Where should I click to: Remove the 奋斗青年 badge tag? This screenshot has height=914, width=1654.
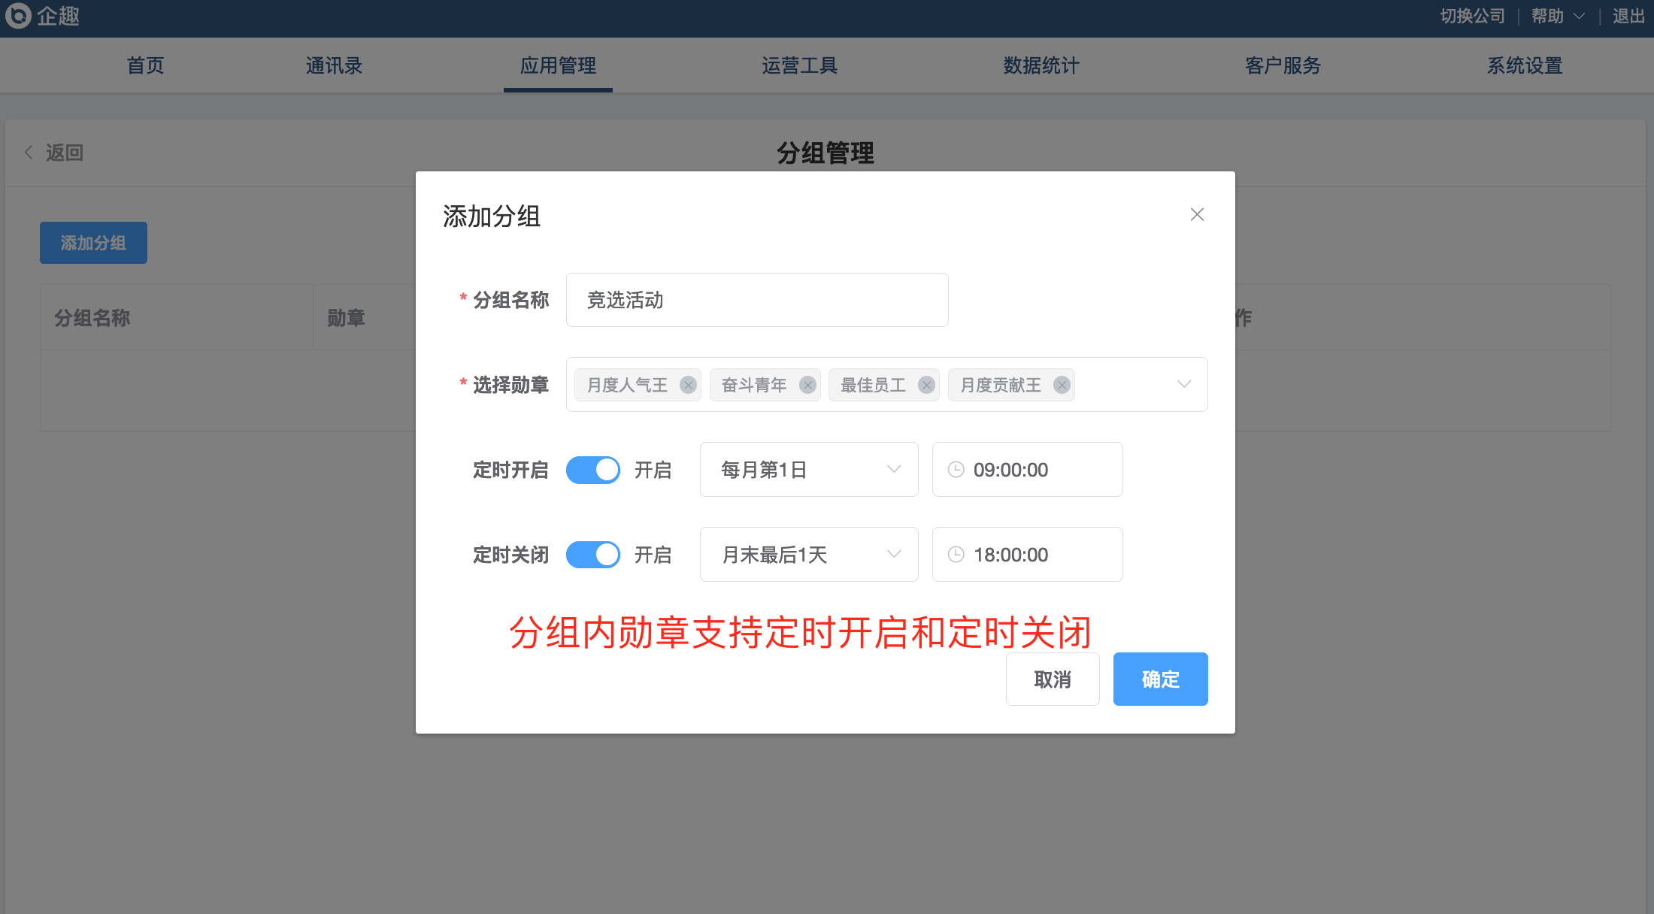click(x=807, y=385)
